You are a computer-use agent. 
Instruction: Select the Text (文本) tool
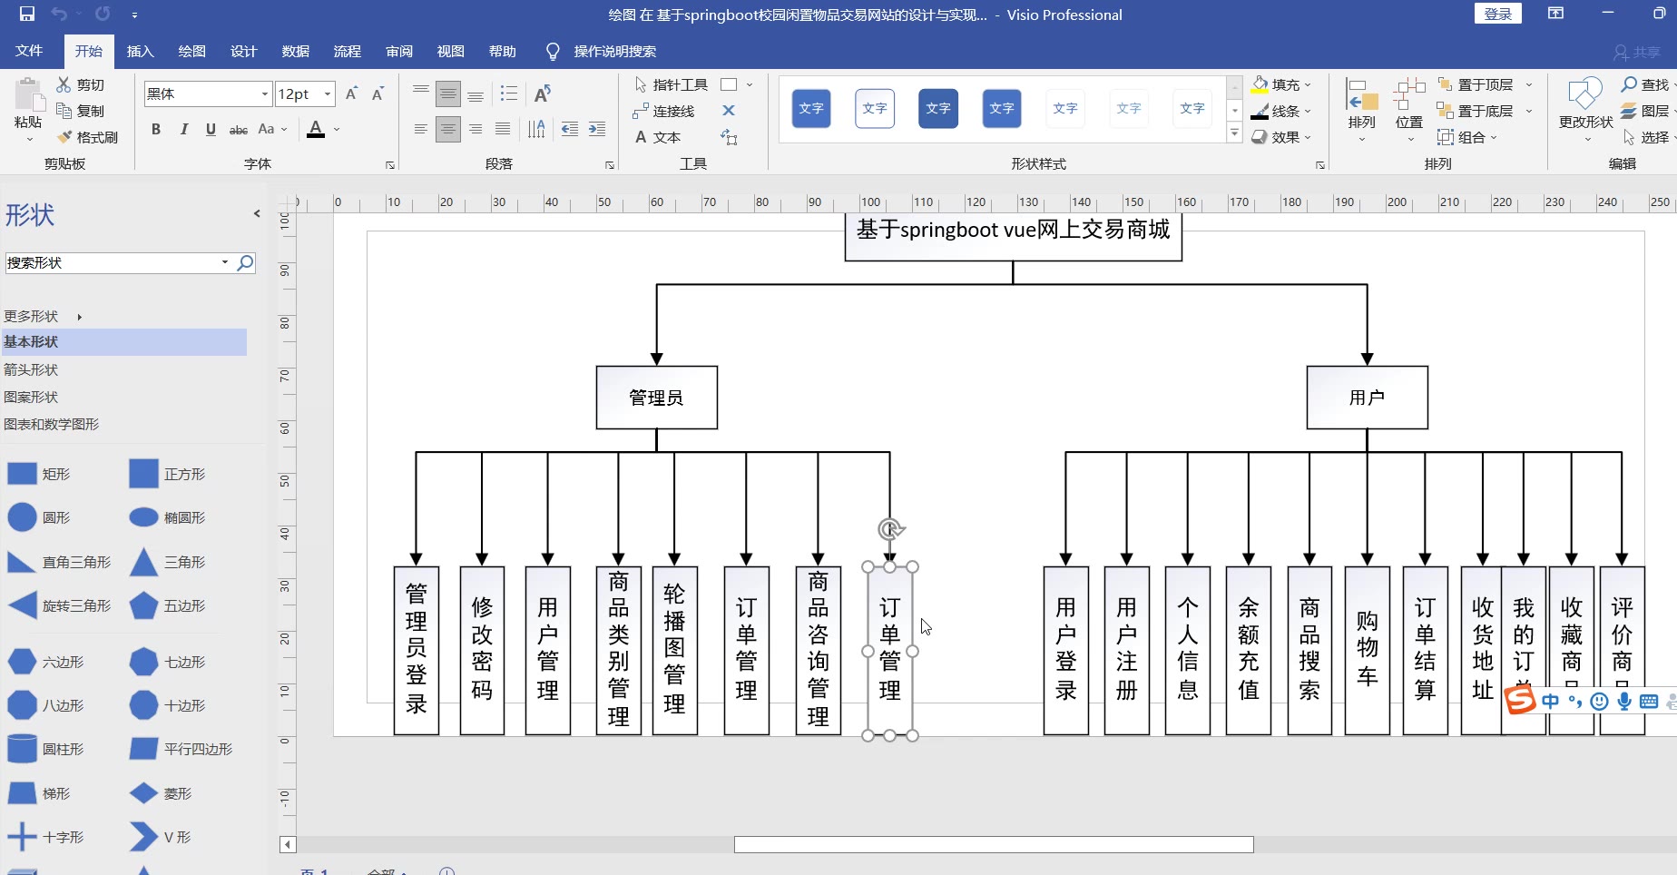pos(657,137)
